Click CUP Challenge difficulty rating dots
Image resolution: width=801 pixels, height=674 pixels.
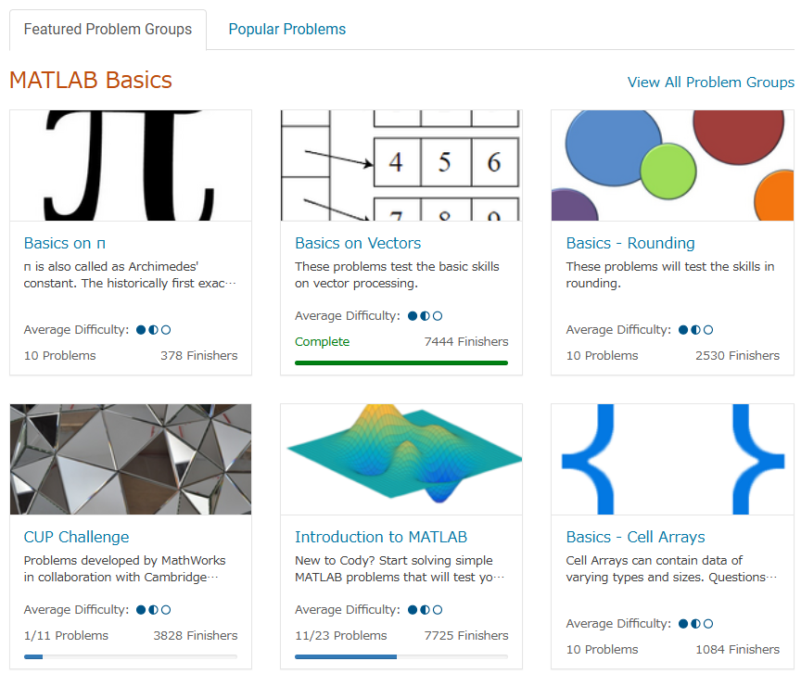(154, 610)
